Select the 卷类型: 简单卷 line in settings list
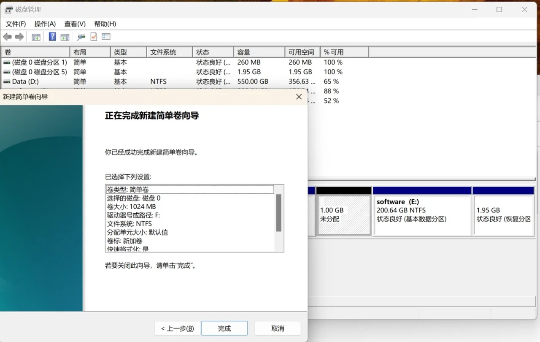This screenshot has height=342, width=540. (190, 190)
